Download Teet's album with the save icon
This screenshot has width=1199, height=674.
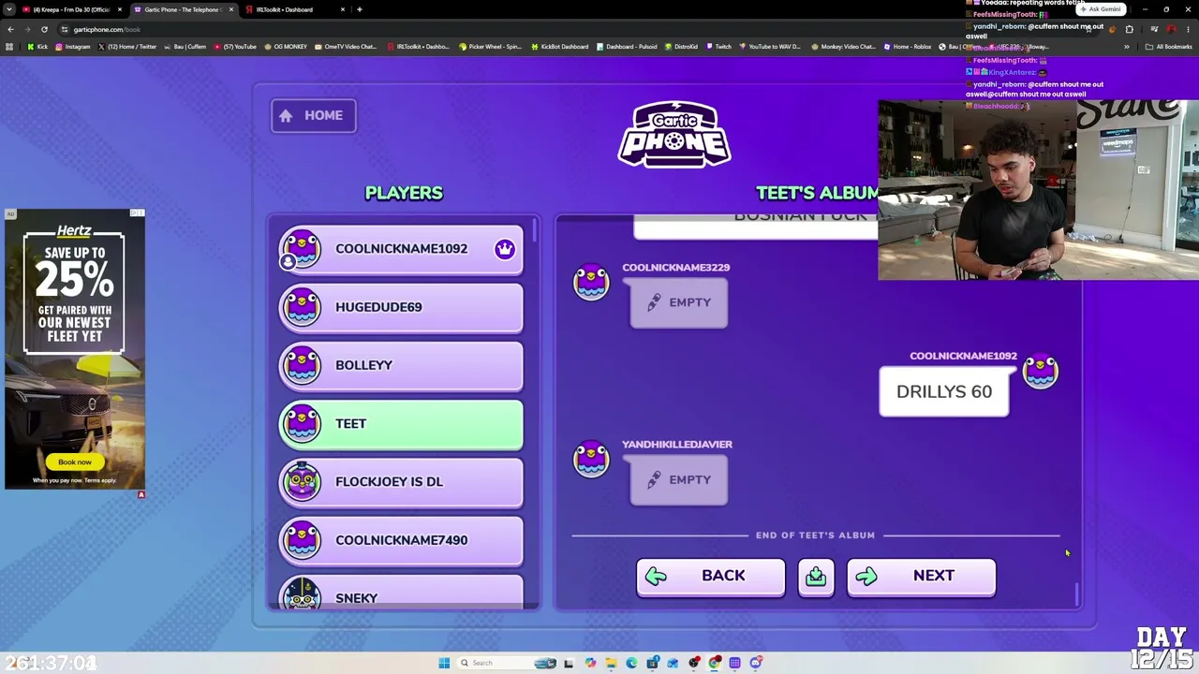816,577
